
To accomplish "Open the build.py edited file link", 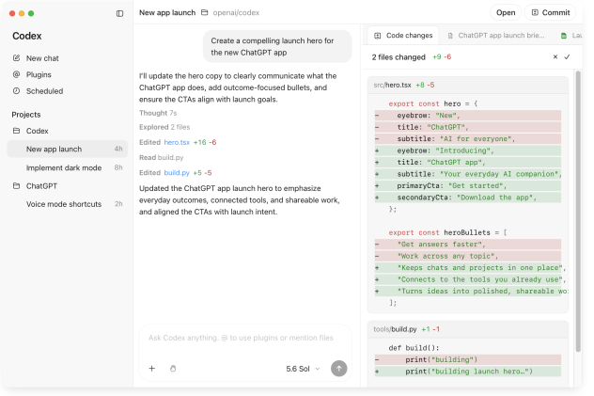I will (177, 173).
